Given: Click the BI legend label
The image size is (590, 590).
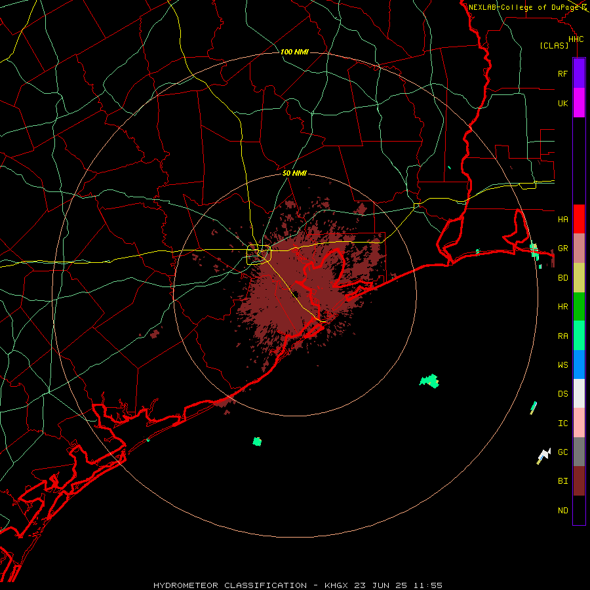Looking at the screenshot, I should 562,481.
